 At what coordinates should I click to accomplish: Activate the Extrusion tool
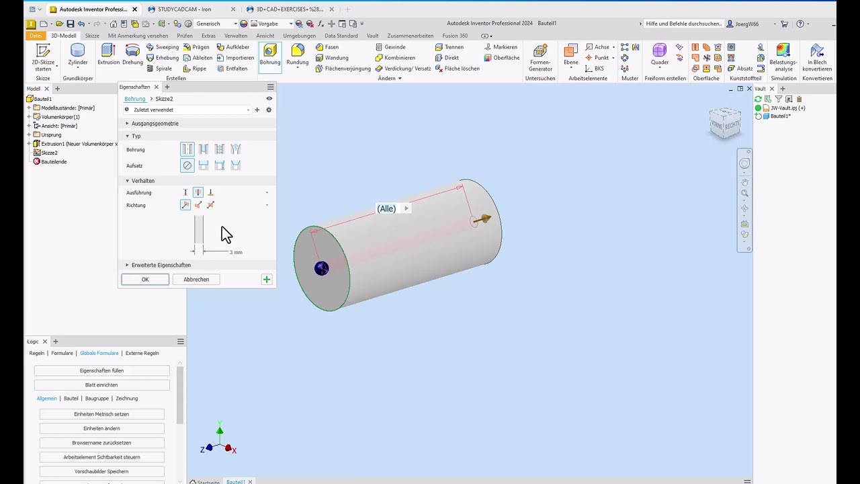point(108,55)
